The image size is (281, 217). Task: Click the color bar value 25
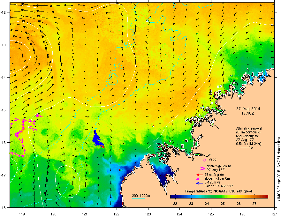click(223, 204)
